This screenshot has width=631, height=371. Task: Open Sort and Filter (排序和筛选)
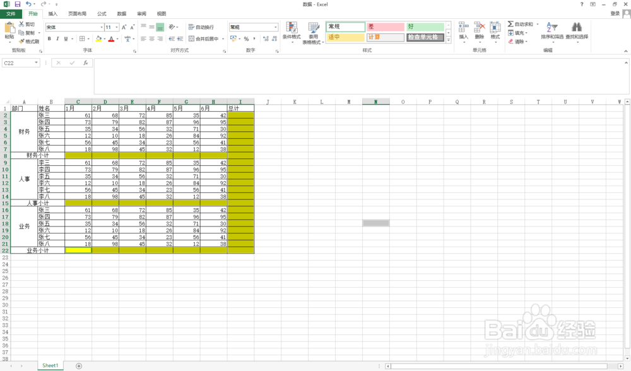(x=552, y=32)
